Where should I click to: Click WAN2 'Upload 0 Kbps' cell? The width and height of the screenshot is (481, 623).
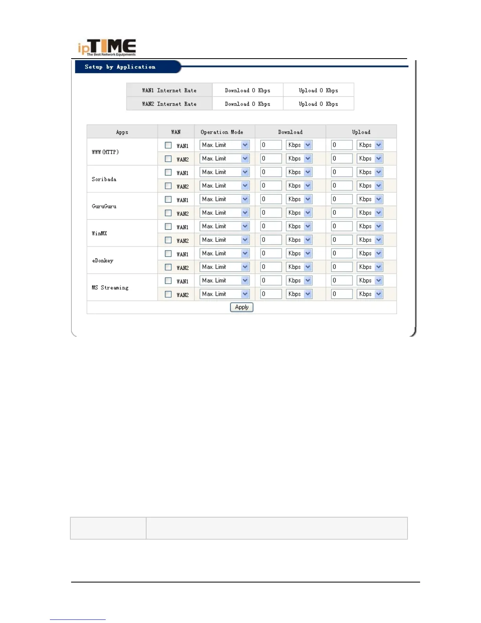pos(318,104)
